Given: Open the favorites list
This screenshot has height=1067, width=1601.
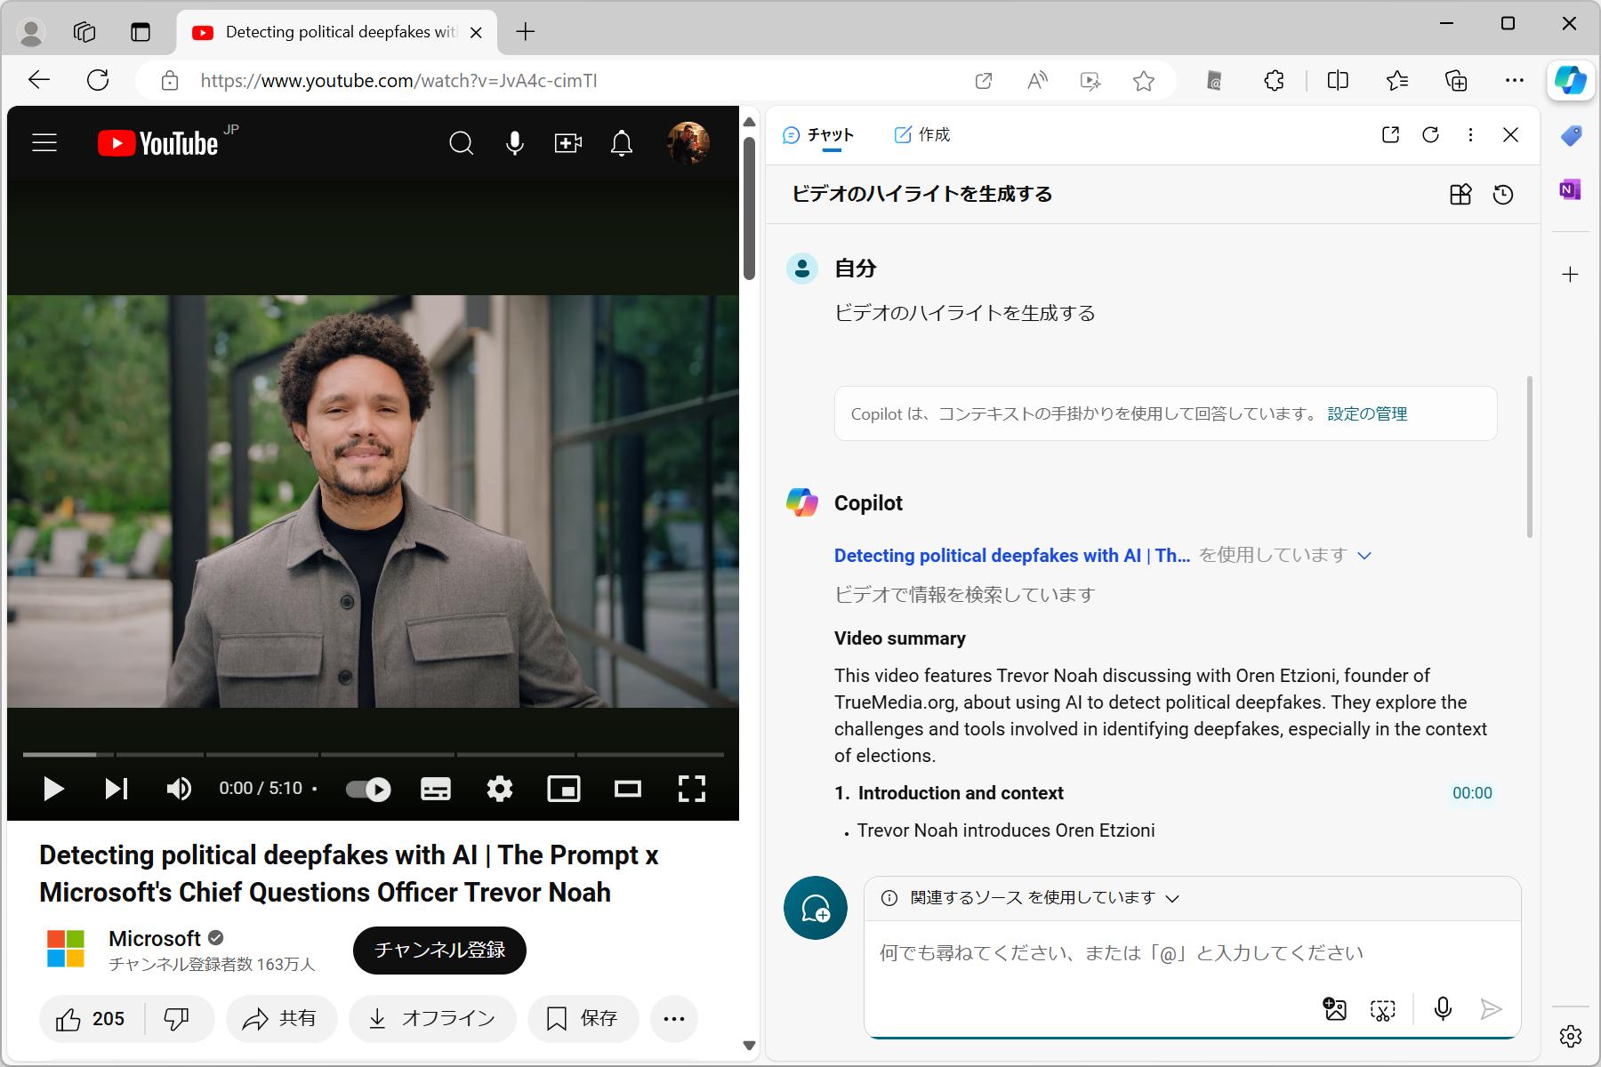Looking at the screenshot, I should [x=1397, y=81].
